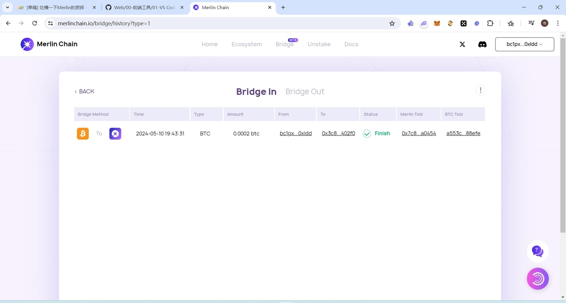Open the media control icon in toolbar
Viewport: 566px width, 303px height.
(531, 24)
